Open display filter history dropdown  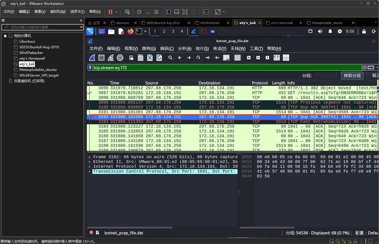(x=377, y=67)
